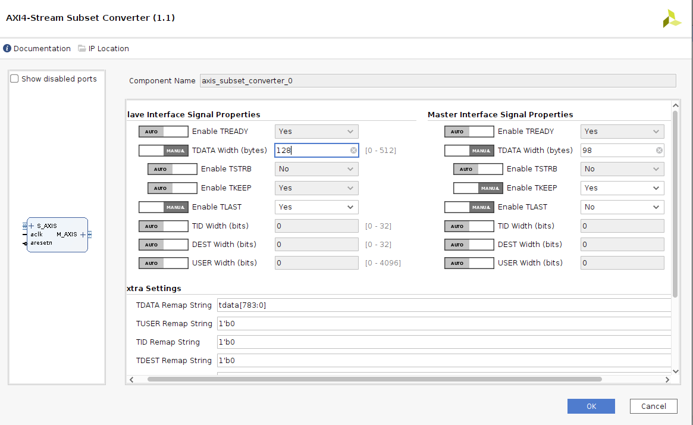Open master Enable TKEEP dropdown
This screenshot has height=425, width=693.
point(622,188)
